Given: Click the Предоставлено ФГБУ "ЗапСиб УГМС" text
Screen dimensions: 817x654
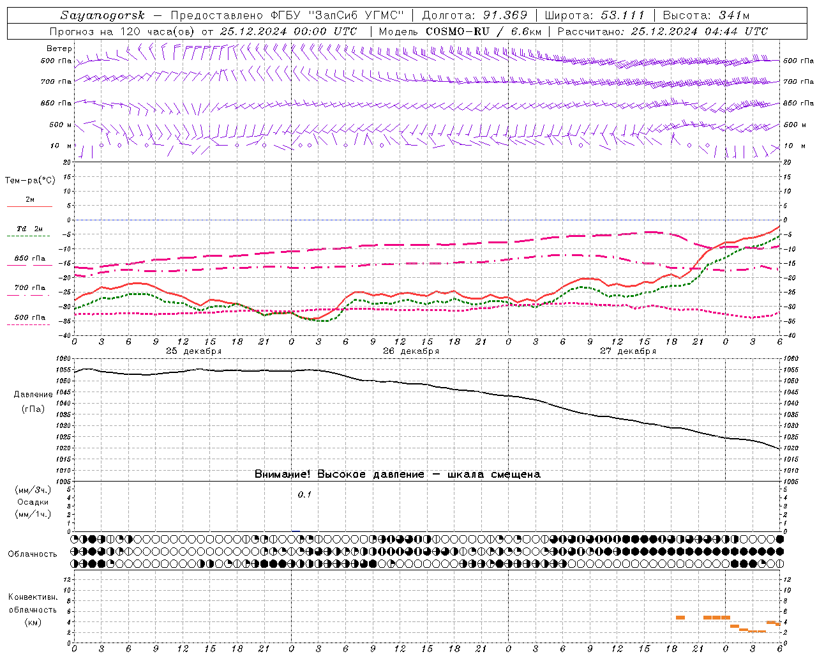Looking at the screenshot, I should (x=287, y=15).
